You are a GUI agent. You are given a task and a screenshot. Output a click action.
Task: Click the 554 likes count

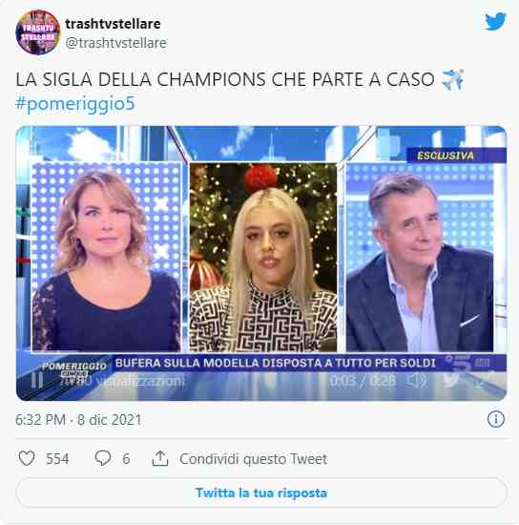click(x=57, y=459)
